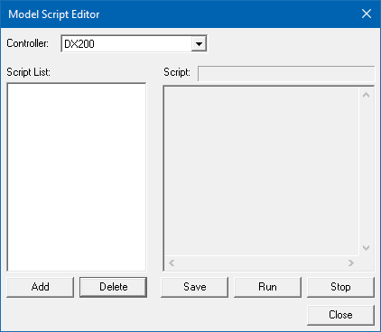The height and width of the screenshot is (332, 381).
Task: Close the Model Script Editor window
Action: [367, 14]
